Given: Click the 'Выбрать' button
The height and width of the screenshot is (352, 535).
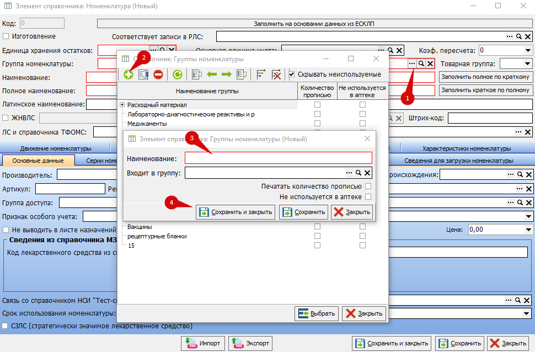Looking at the screenshot, I should tap(317, 313).
